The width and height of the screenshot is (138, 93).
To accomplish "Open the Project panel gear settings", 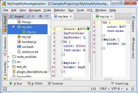I will (41, 16).
